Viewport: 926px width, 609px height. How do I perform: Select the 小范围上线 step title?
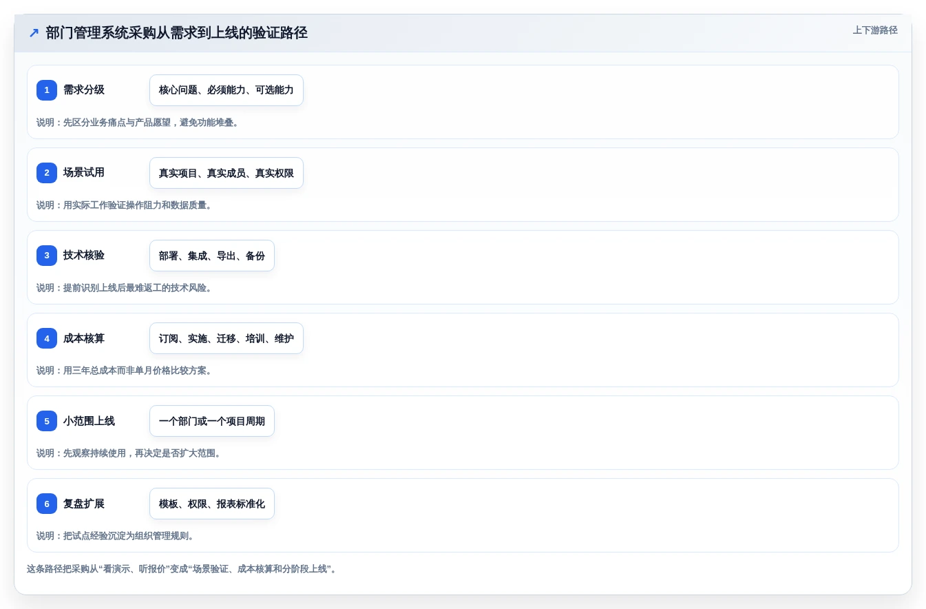click(89, 420)
